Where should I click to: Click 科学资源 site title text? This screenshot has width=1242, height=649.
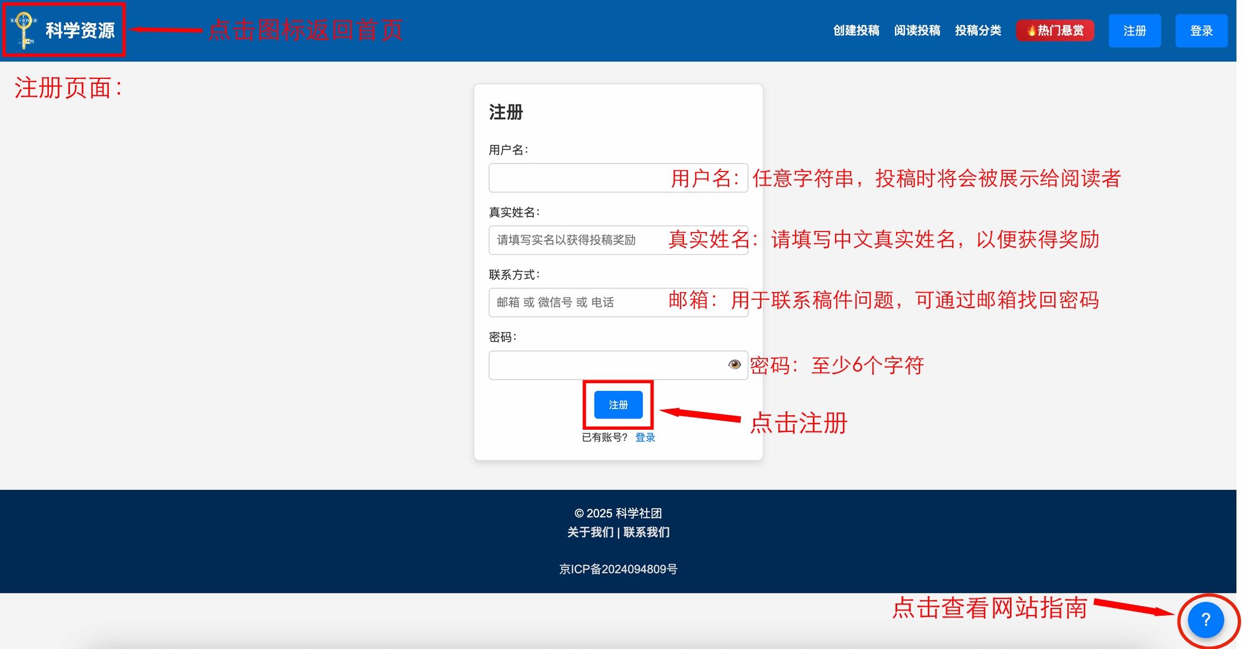click(x=80, y=31)
